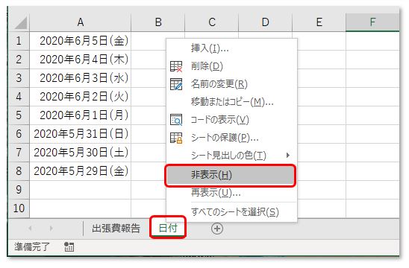Select column B header
409x268 pixels.
[x=158, y=22]
